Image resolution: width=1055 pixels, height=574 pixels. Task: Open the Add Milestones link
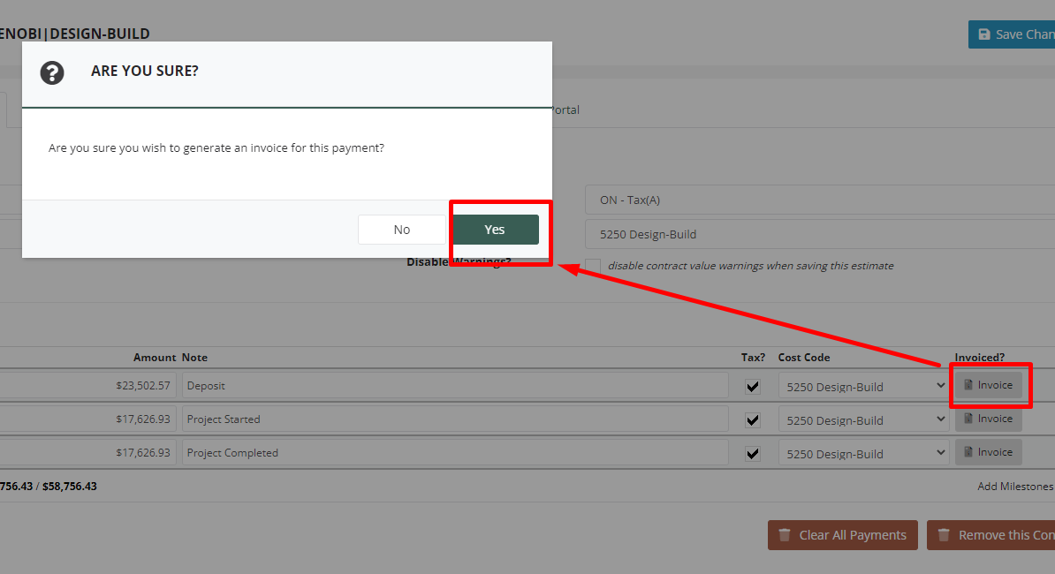click(1014, 486)
